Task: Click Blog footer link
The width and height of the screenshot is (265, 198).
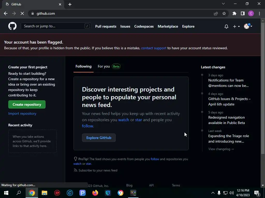Action: (129, 185)
